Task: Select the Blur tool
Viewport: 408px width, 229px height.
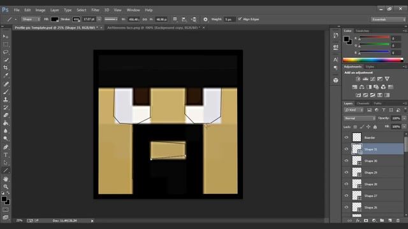Action: pos(6,131)
